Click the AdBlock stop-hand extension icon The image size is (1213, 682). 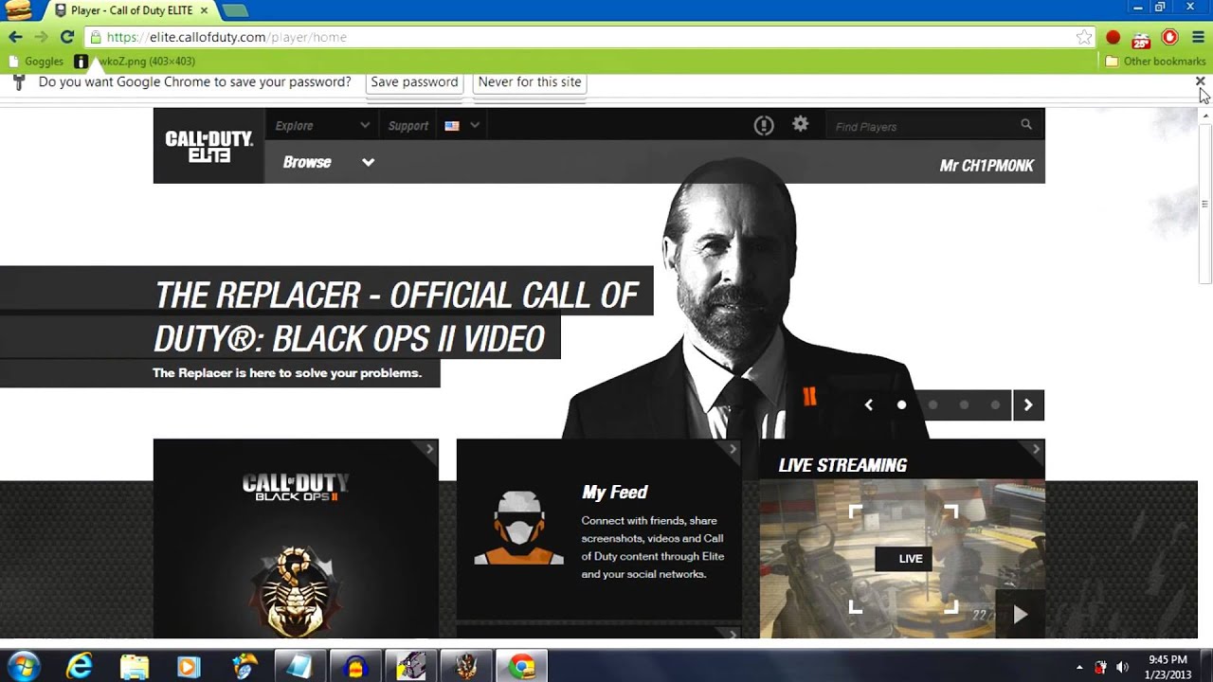pyautogui.click(x=1170, y=37)
